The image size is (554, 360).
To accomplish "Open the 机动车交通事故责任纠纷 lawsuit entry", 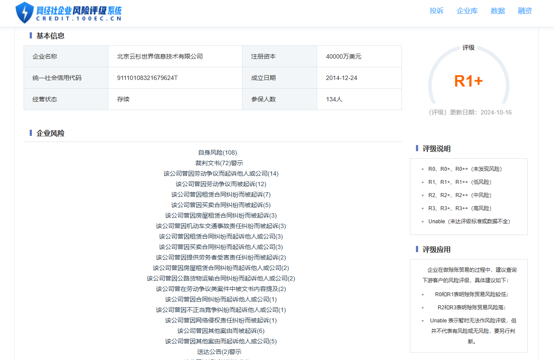I will click(x=221, y=226).
